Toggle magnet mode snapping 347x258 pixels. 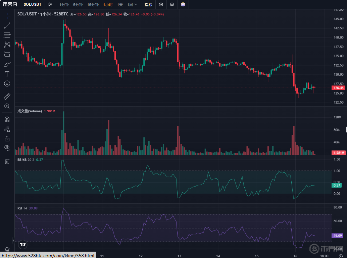[7, 119]
